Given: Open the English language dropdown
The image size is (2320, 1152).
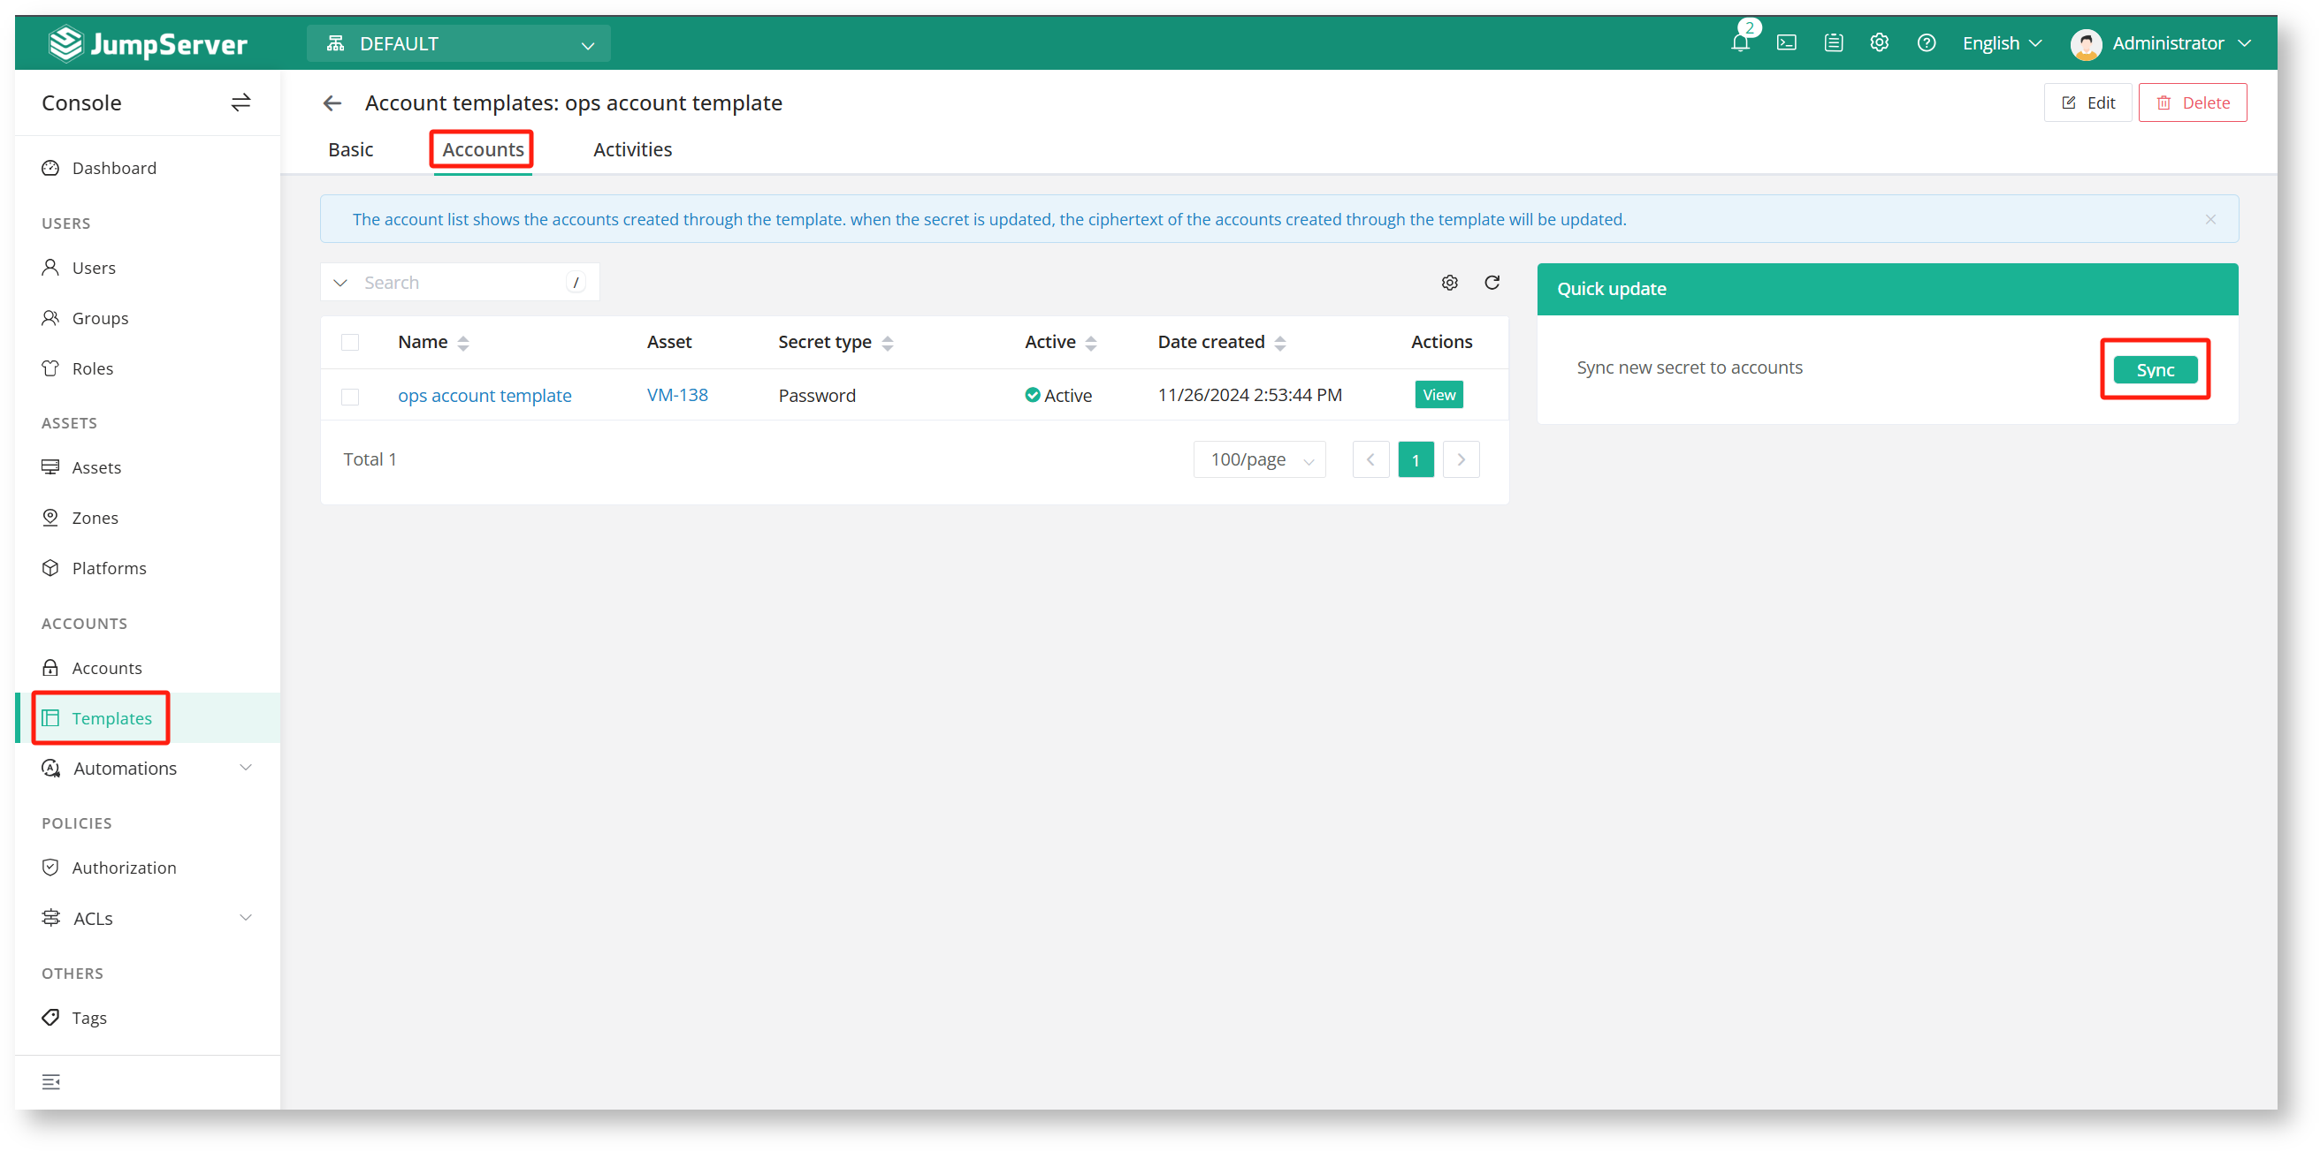Looking at the screenshot, I should (x=2001, y=43).
